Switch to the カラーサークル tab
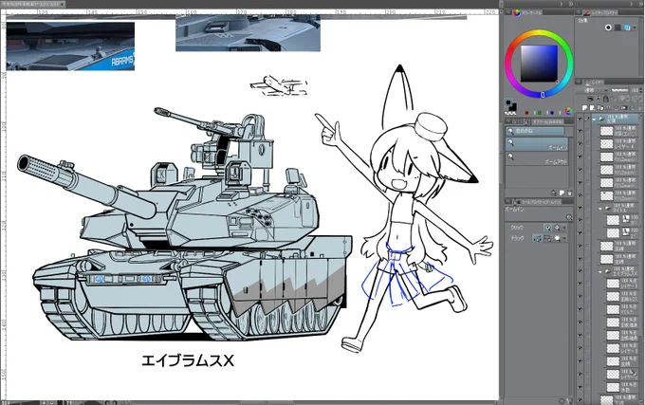 [527, 13]
